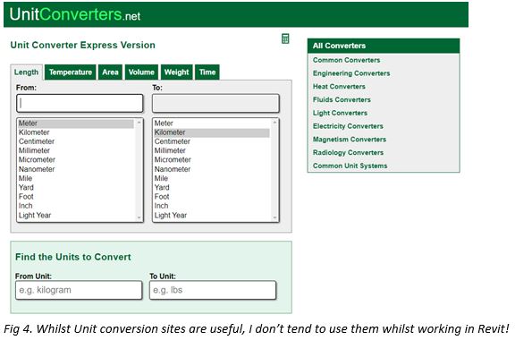The height and width of the screenshot is (340, 515).
Task: Select Light Year in the To list
Action: pos(212,216)
